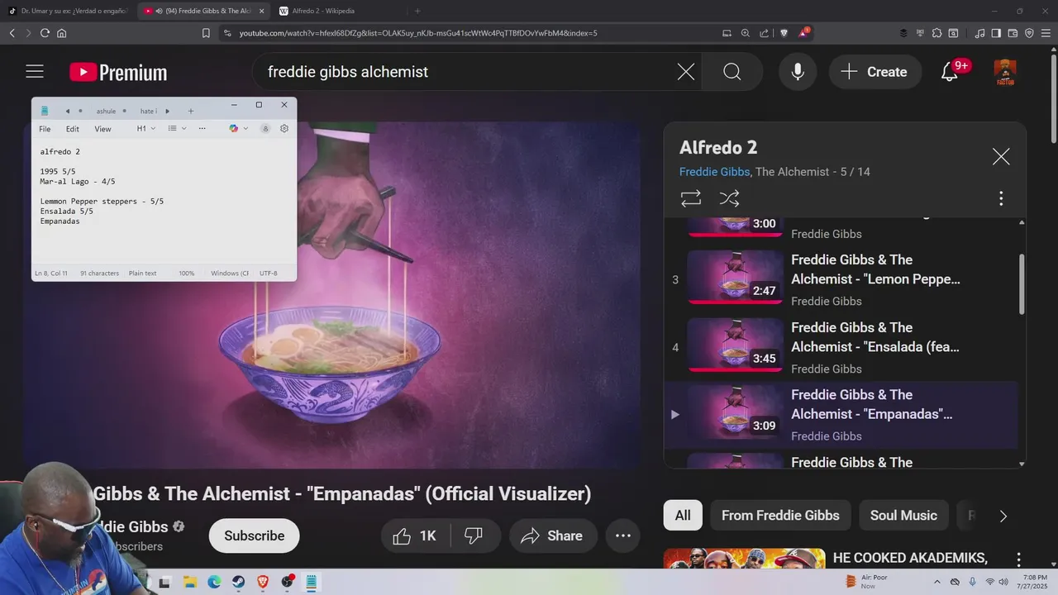Dislike the Empanadas video
Screen dimensions: 1058x595
474,535
